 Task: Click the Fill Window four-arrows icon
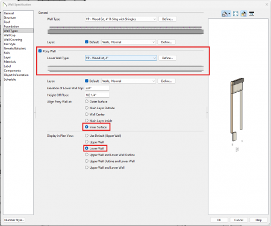tap(235, 14)
